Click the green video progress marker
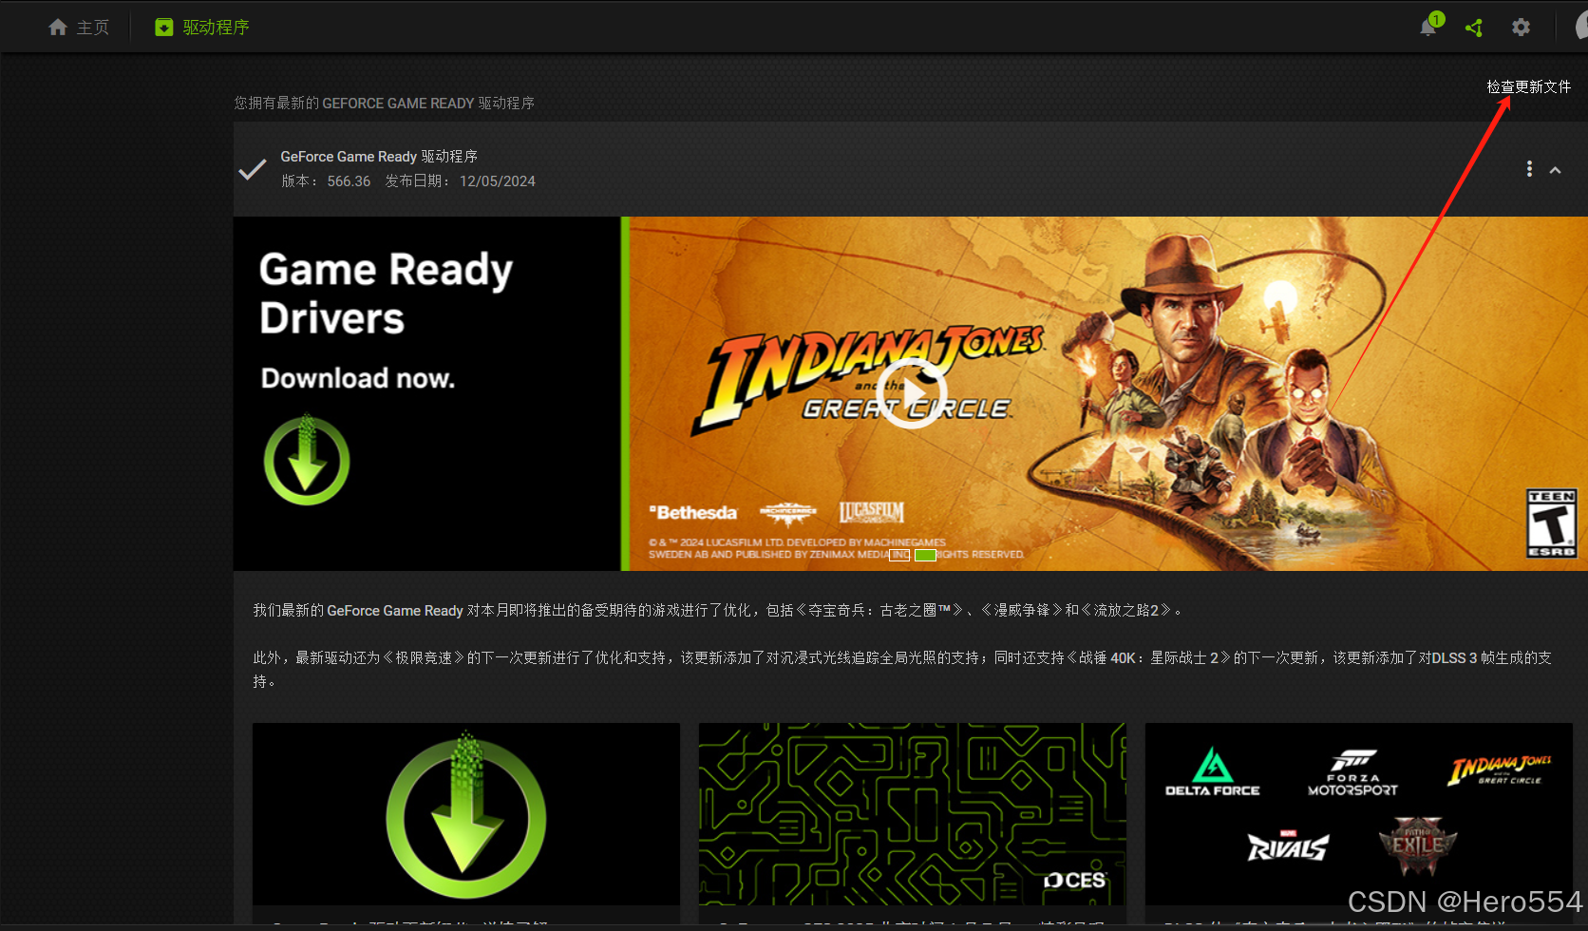 coord(924,555)
